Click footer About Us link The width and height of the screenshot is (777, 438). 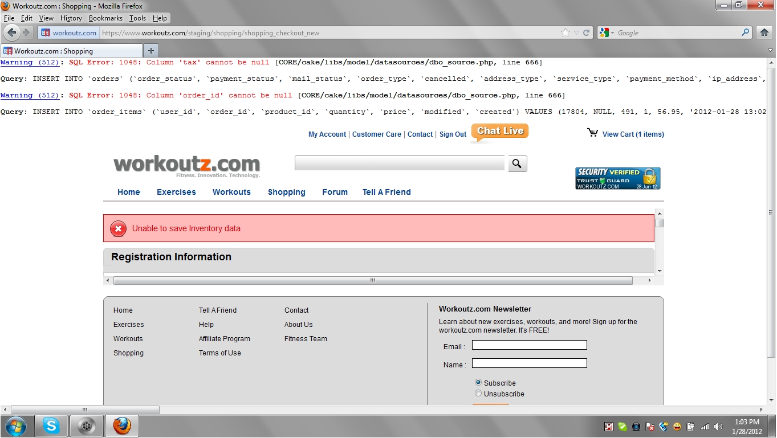[x=299, y=325]
